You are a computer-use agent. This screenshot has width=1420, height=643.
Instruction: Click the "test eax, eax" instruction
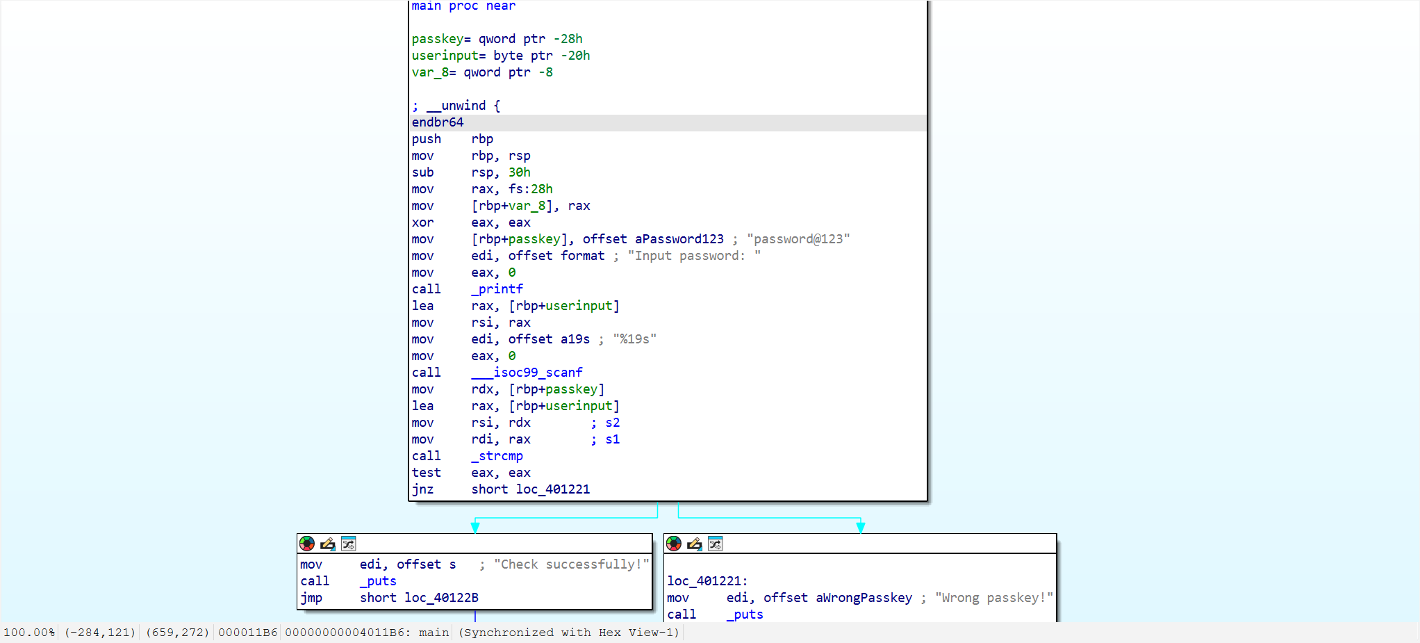[x=471, y=473]
